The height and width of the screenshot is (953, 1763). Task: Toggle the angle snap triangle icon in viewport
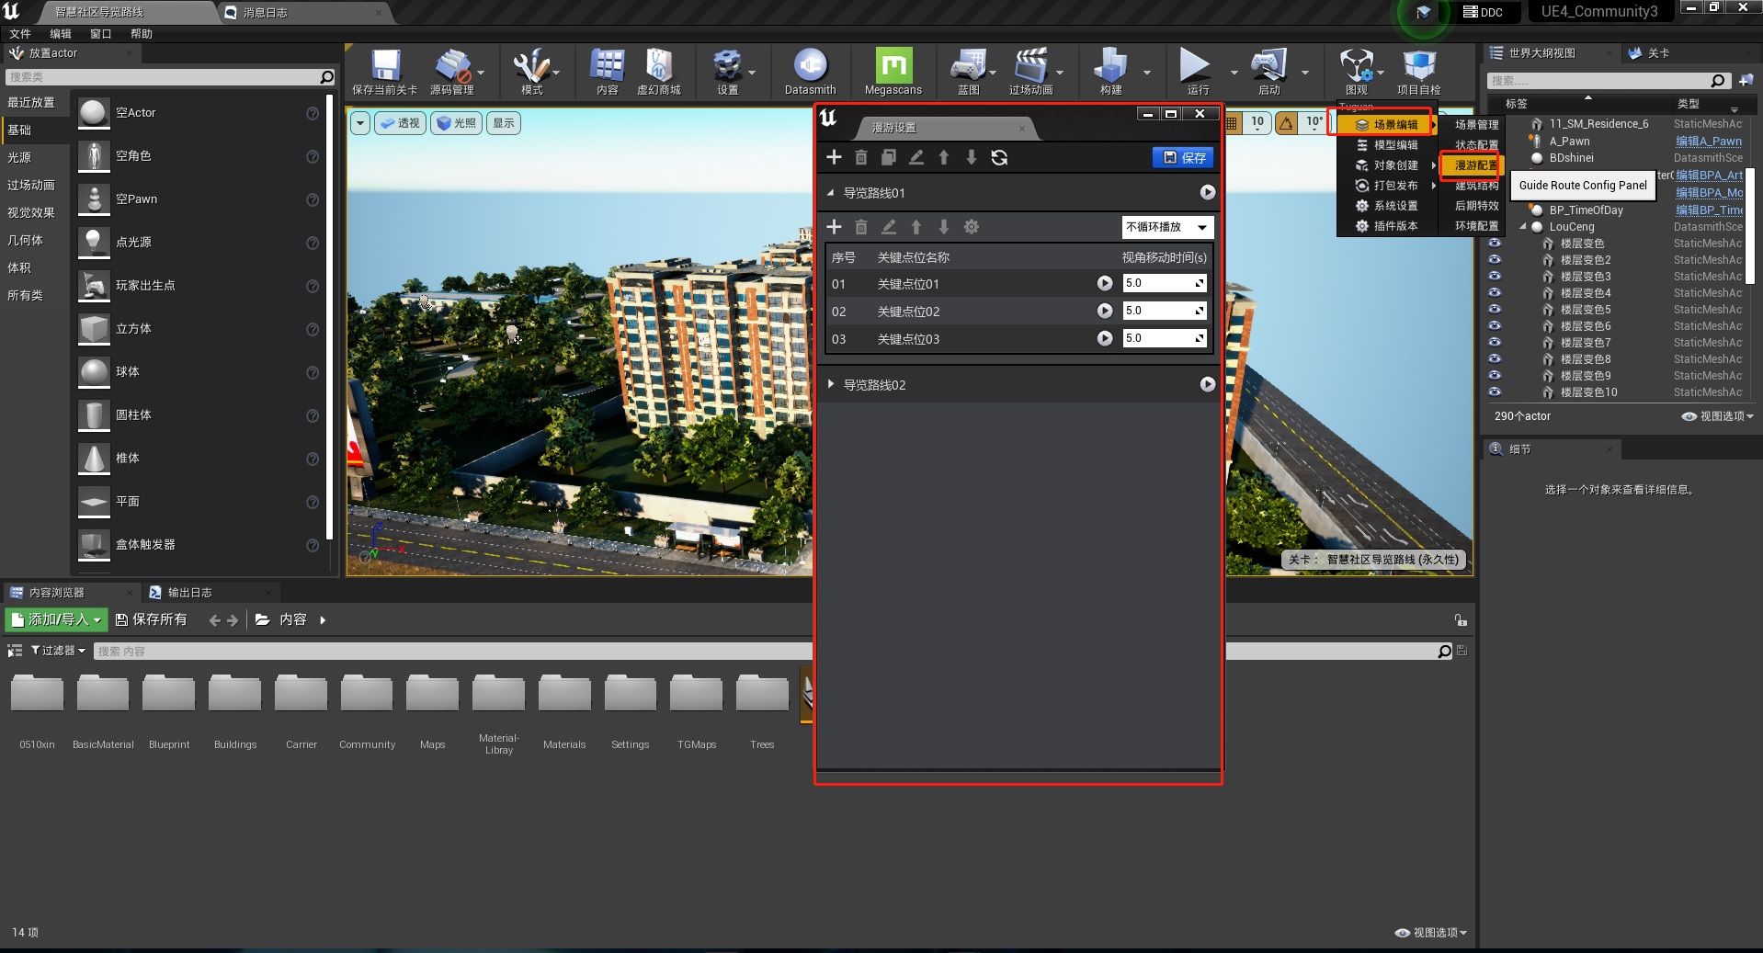click(1286, 122)
